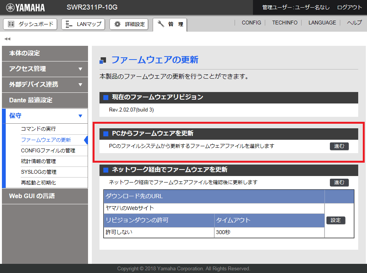
Task: Collapse sidebar using double-arrow icon
Action: click(7, 39)
